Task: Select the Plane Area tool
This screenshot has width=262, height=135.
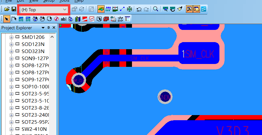Action: [x=85, y=19]
